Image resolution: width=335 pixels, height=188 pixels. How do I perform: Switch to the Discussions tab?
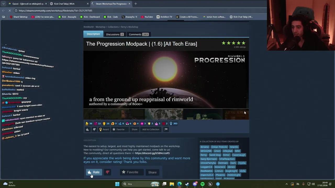115,34
